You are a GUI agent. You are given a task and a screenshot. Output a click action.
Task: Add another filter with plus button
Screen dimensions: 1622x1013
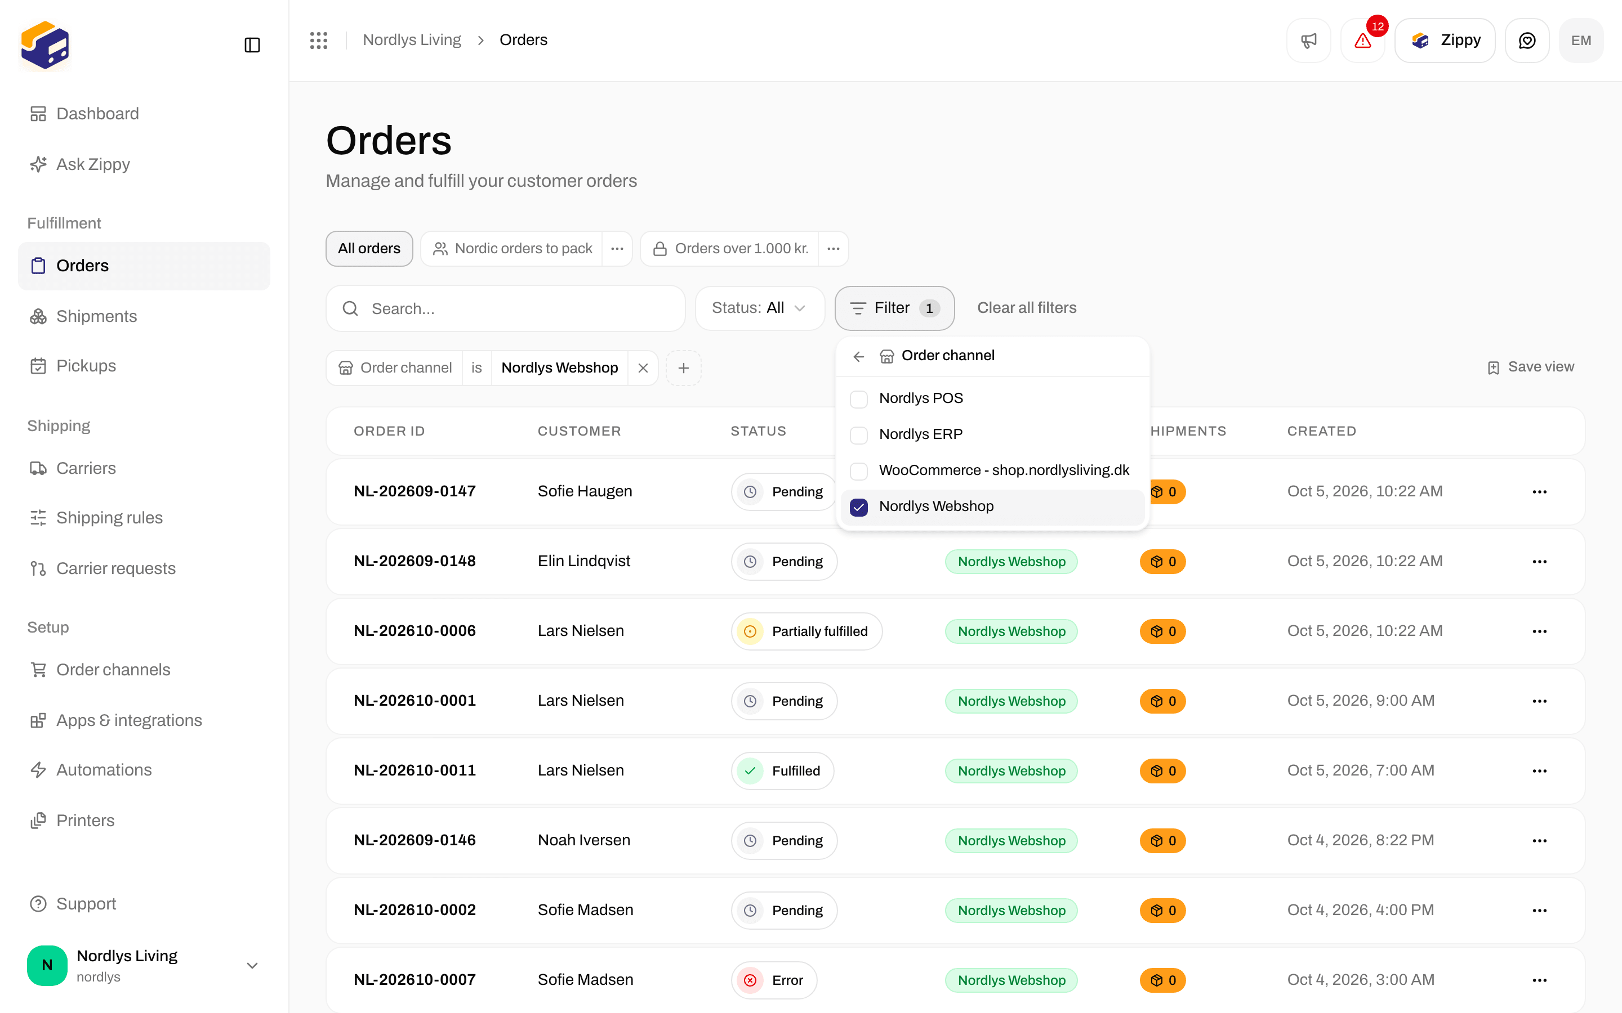coord(684,368)
